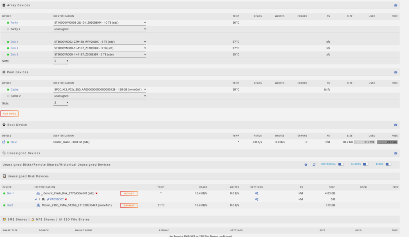This screenshot has width=409, height=237.
Task: Open the Parity device link
Action: (x=14, y=22)
